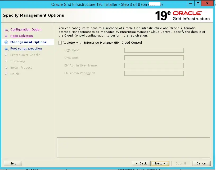Cancel the Grid Infrastructure installation

(201, 163)
